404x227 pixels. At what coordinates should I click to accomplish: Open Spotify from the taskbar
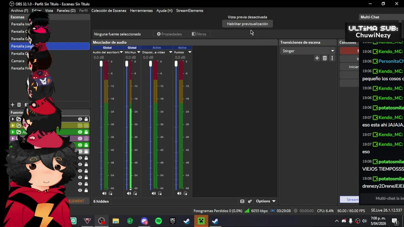click(158, 221)
